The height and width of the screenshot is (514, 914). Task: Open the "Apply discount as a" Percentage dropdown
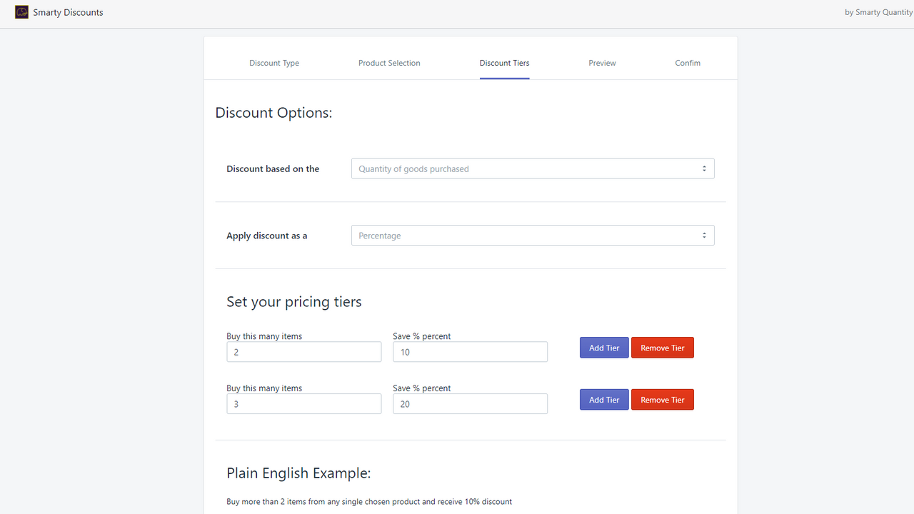pos(533,235)
